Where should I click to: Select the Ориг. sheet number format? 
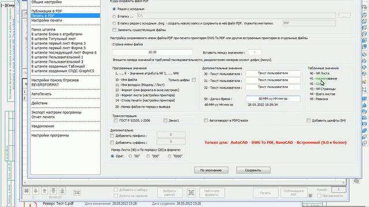pos(112,156)
